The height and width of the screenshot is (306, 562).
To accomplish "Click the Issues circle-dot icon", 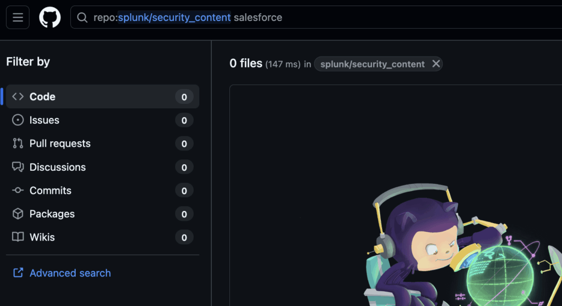I will click(x=18, y=120).
